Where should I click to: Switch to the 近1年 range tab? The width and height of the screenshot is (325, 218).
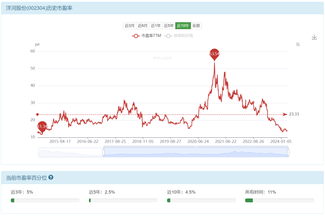[x=156, y=26]
